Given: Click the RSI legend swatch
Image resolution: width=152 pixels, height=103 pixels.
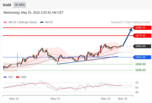Looking at the screenshot, I should pos(5,77).
